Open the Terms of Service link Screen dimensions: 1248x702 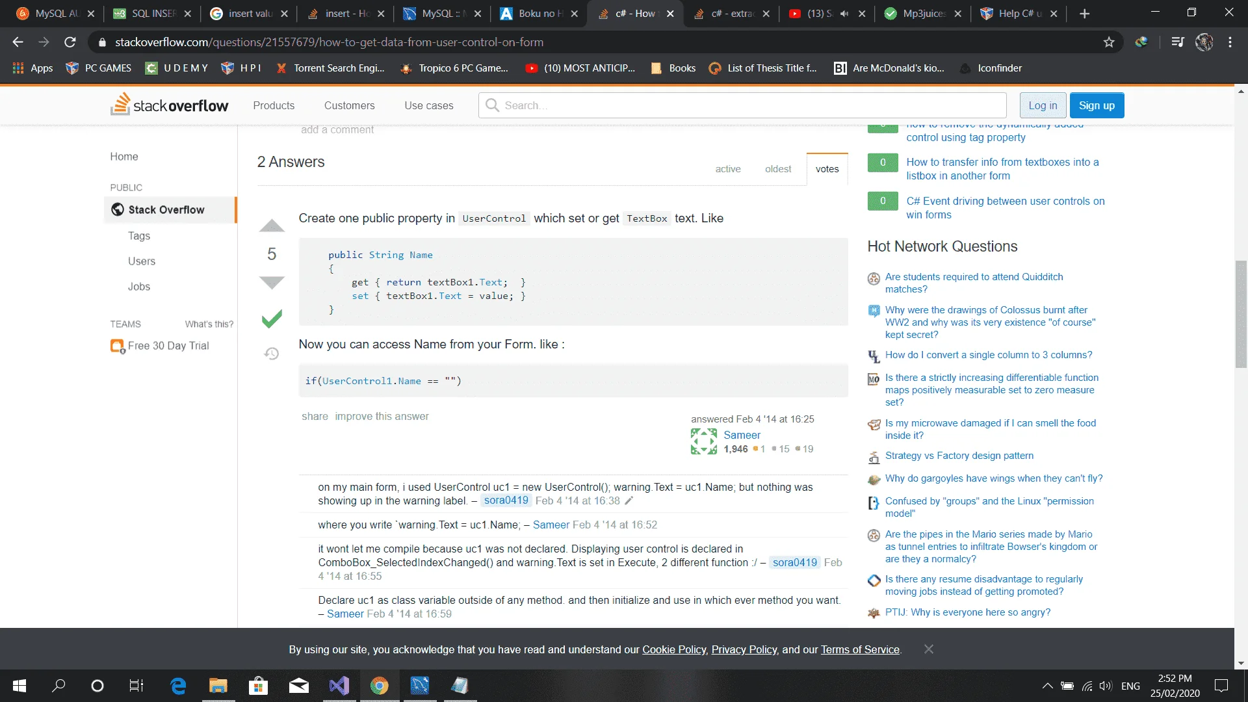(x=860, y=650)
